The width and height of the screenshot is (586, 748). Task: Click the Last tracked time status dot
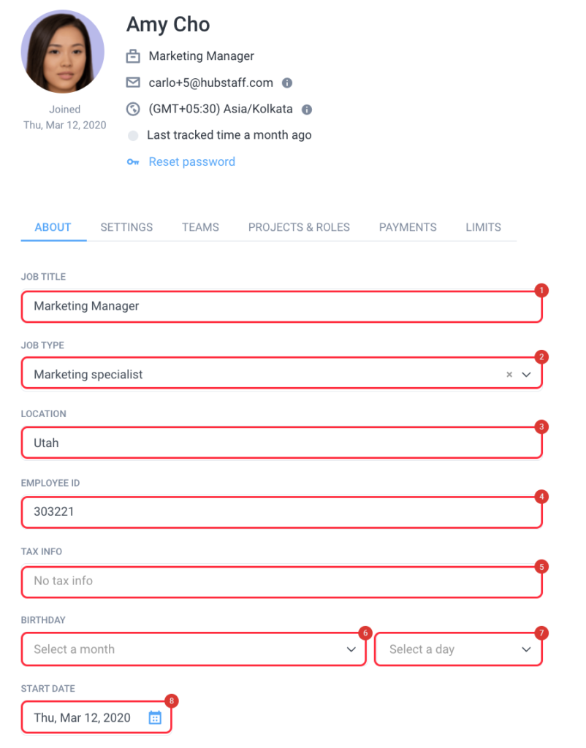point(133,135)
